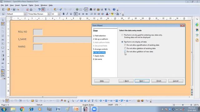Open the paragraph style 'Default' dropdown

pos(25,14)
